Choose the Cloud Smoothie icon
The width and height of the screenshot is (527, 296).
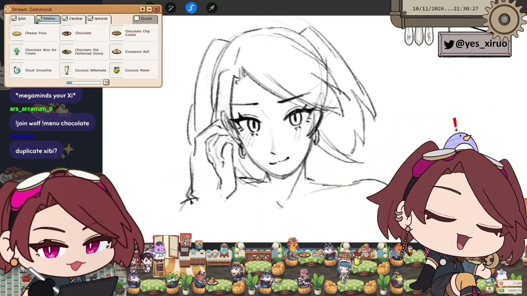click(17, 70)
